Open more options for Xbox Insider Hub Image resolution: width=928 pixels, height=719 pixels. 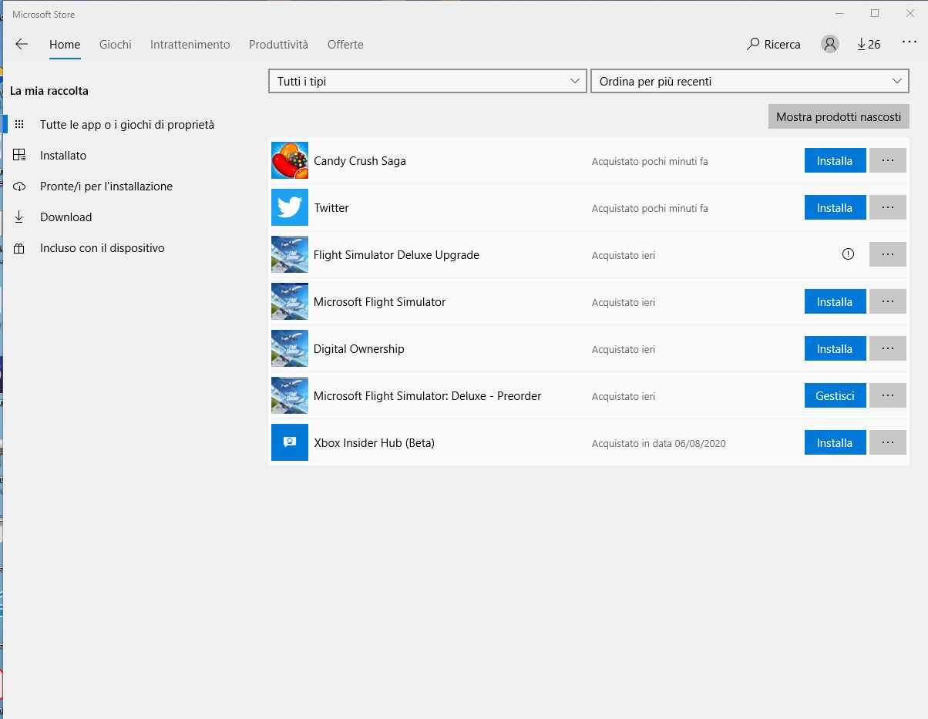888,443
